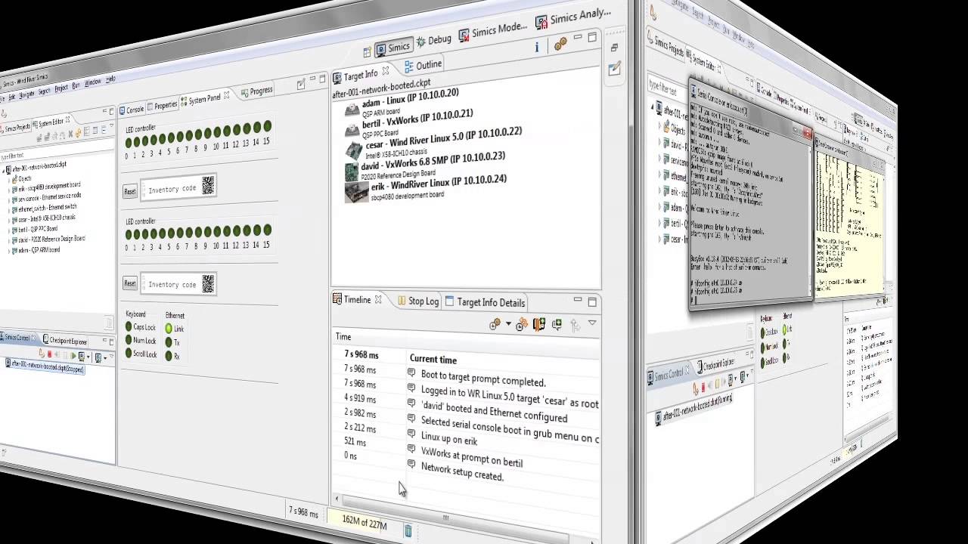Click LED 15 in the first LED controller

pyautogui.click(x=267, y=127)
